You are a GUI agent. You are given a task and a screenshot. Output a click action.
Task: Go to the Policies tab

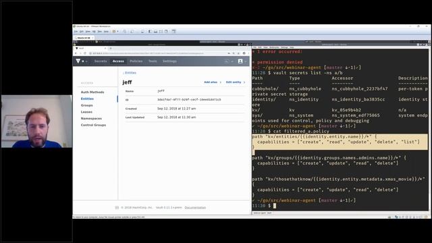tap(136, 61)
